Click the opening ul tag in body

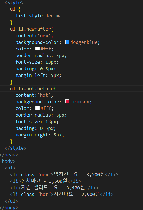pyautogui.click(x=10, y=168)
